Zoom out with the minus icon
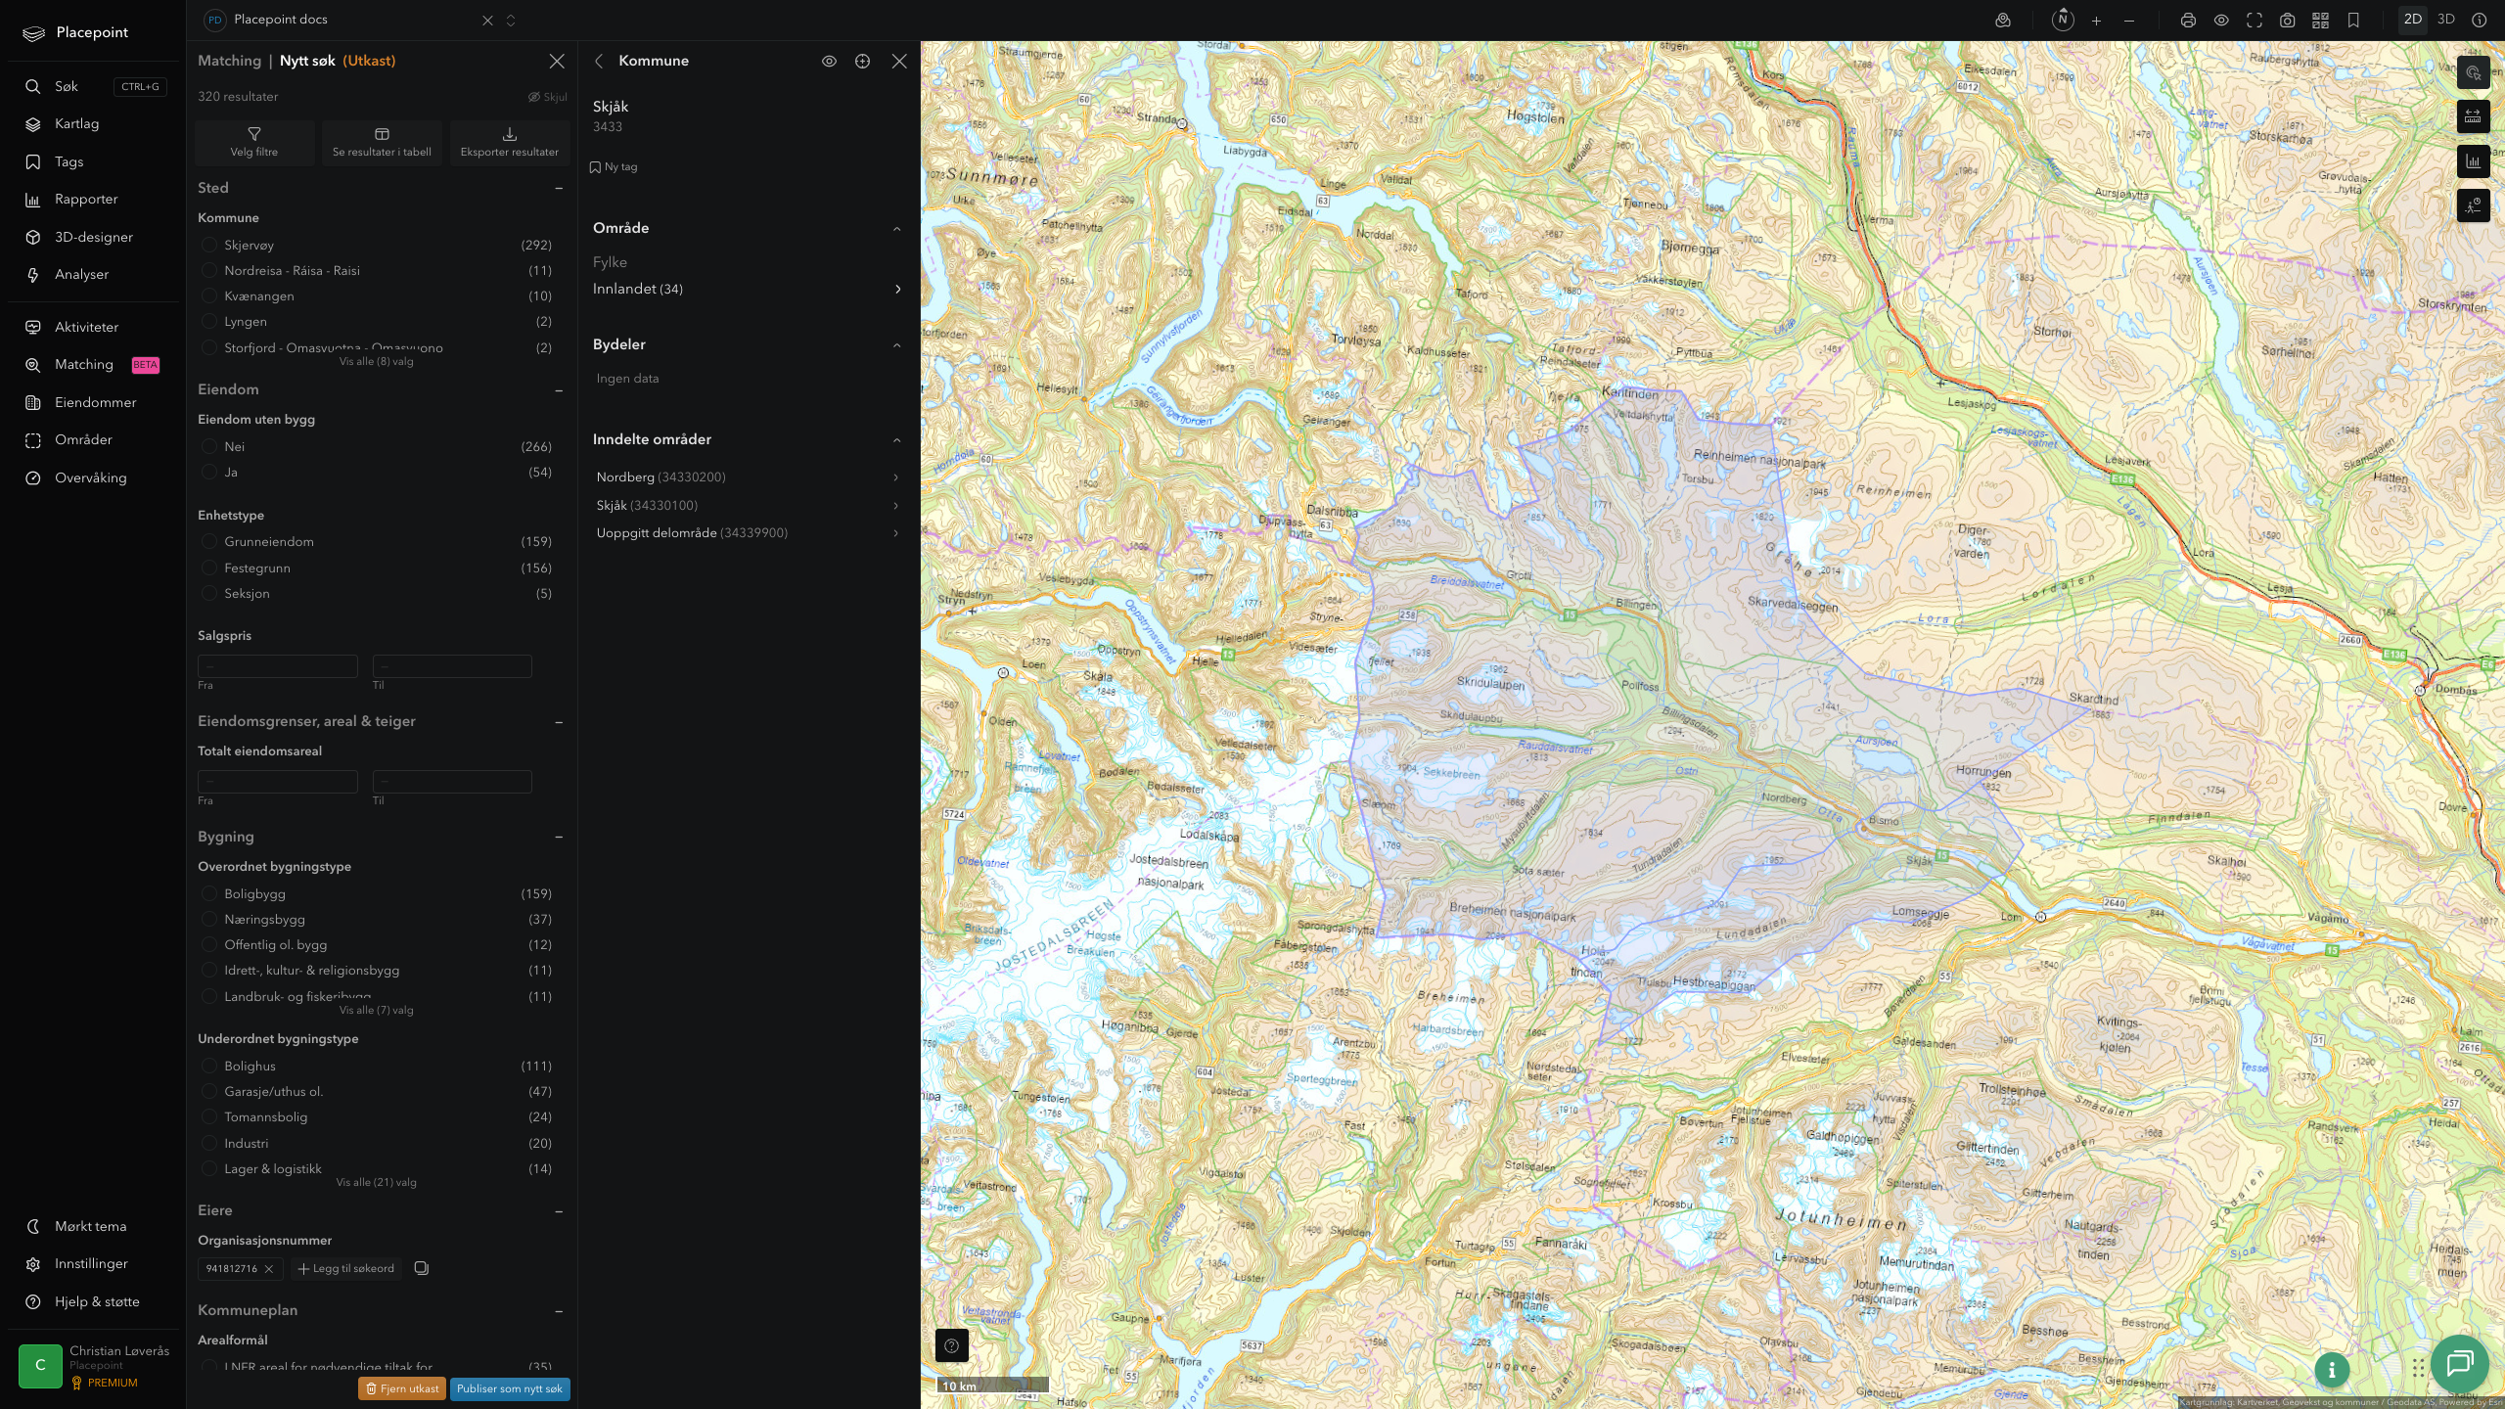2505x1409 pixels. (2129, 21)
